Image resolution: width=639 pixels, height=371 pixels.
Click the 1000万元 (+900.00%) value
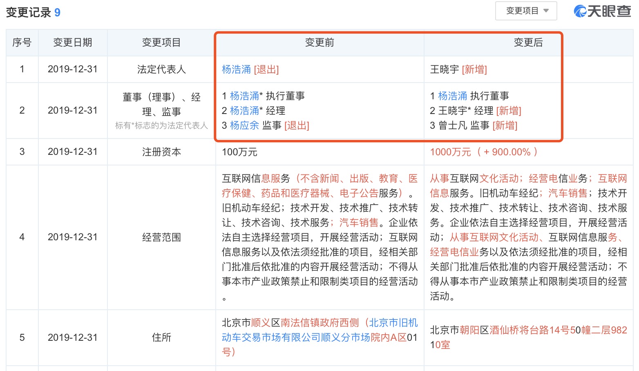pyautogui.click(x=483, y=152)
